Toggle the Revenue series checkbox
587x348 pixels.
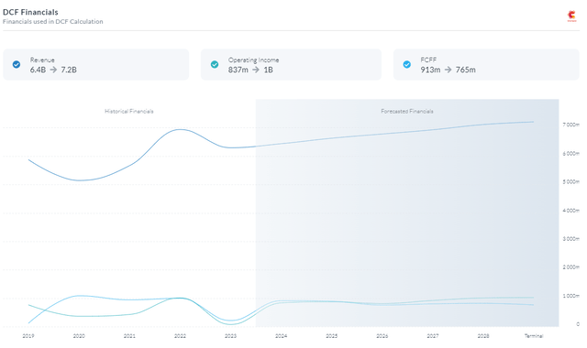pos(17,65)
